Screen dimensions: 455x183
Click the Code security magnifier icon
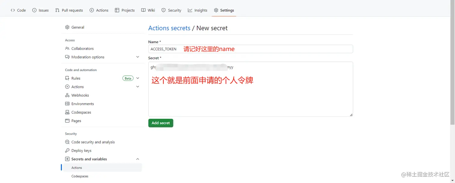(67, 142)
